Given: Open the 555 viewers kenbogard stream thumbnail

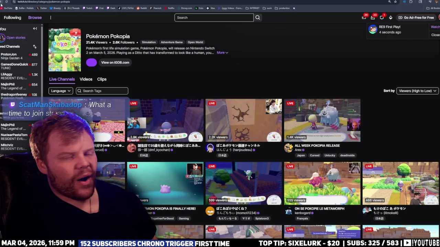Looking at the screenshot, I should (x=322, y=184).
